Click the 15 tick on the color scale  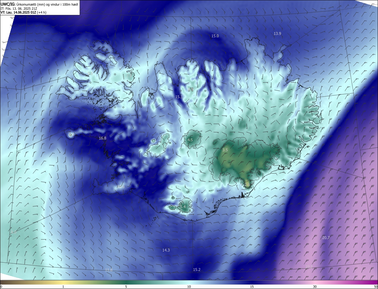pos(252,287)
